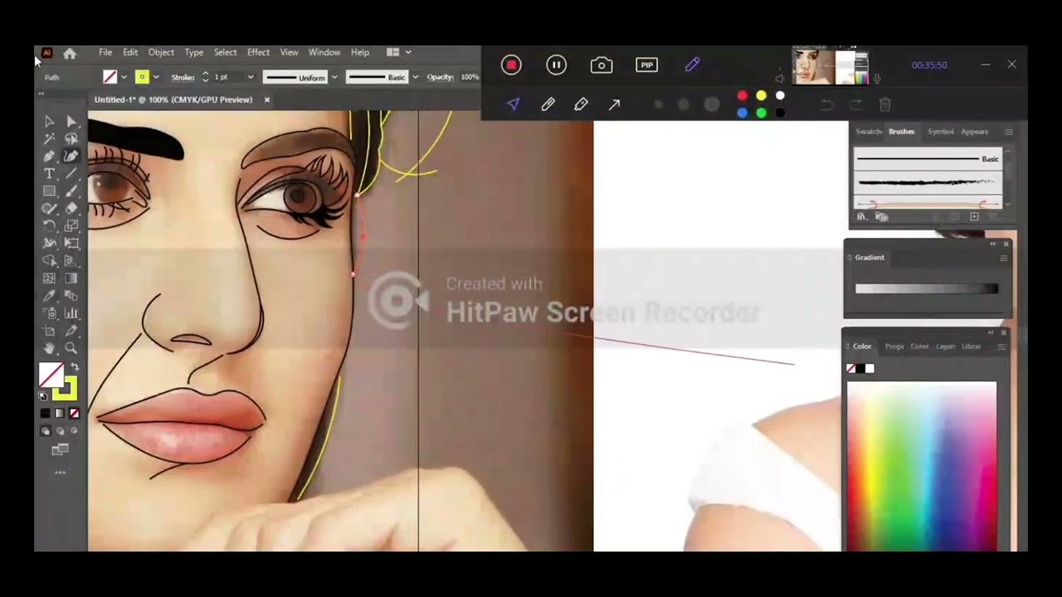The width and height of the screenshot is (1062, 597).
Task: Select the Scale tool
Action: click(71, 226)
